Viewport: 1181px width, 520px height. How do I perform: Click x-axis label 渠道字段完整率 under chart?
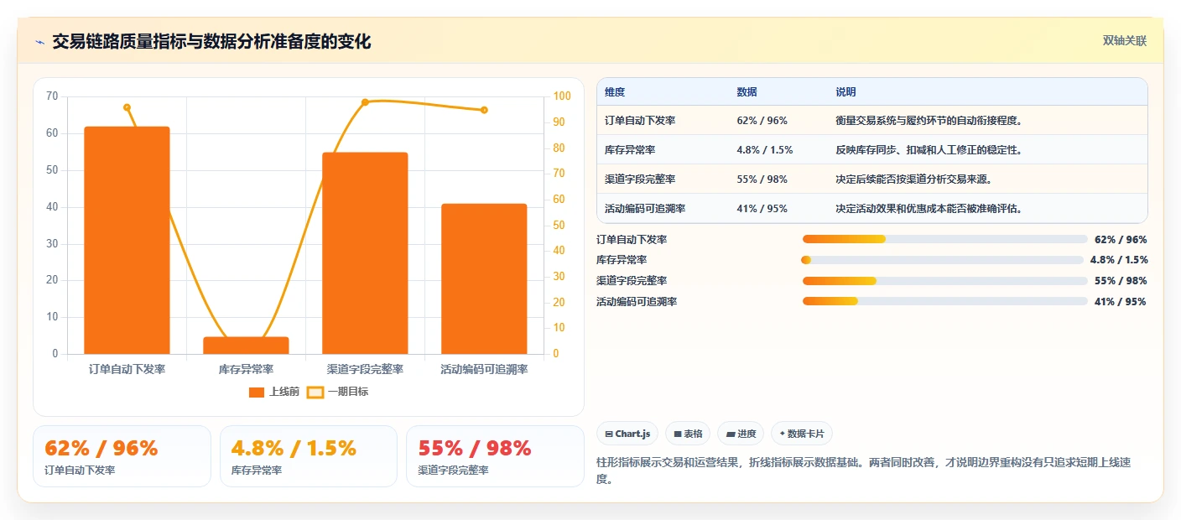[365, 369]
